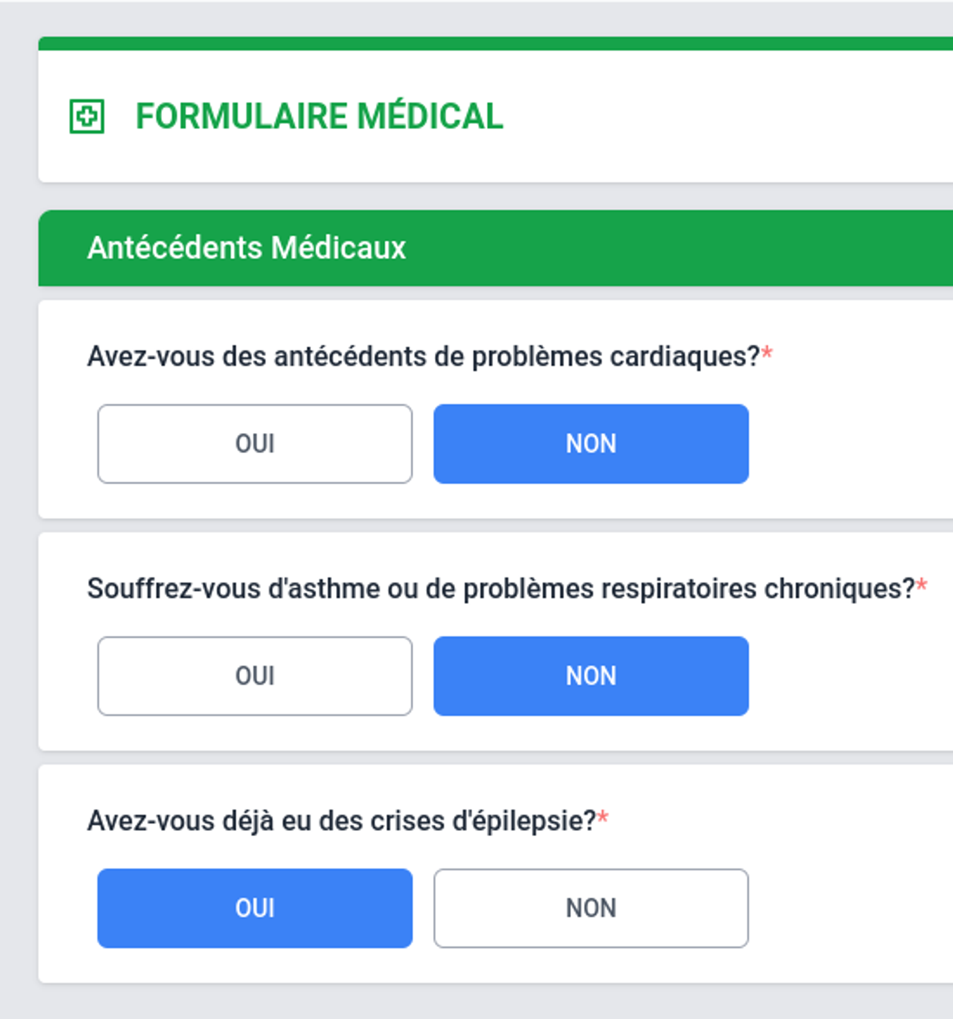Click the green medical cross icon

point(87,117)
